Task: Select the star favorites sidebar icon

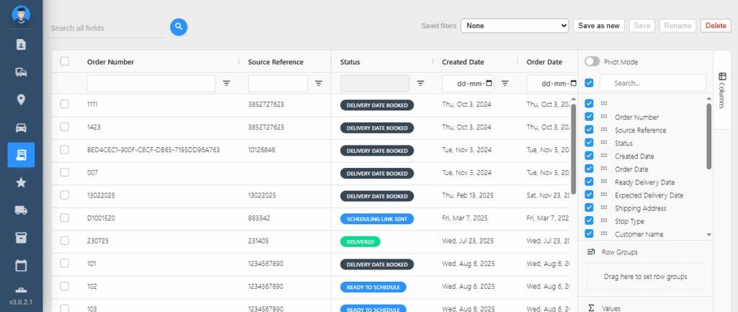Action: pos(21,182)
